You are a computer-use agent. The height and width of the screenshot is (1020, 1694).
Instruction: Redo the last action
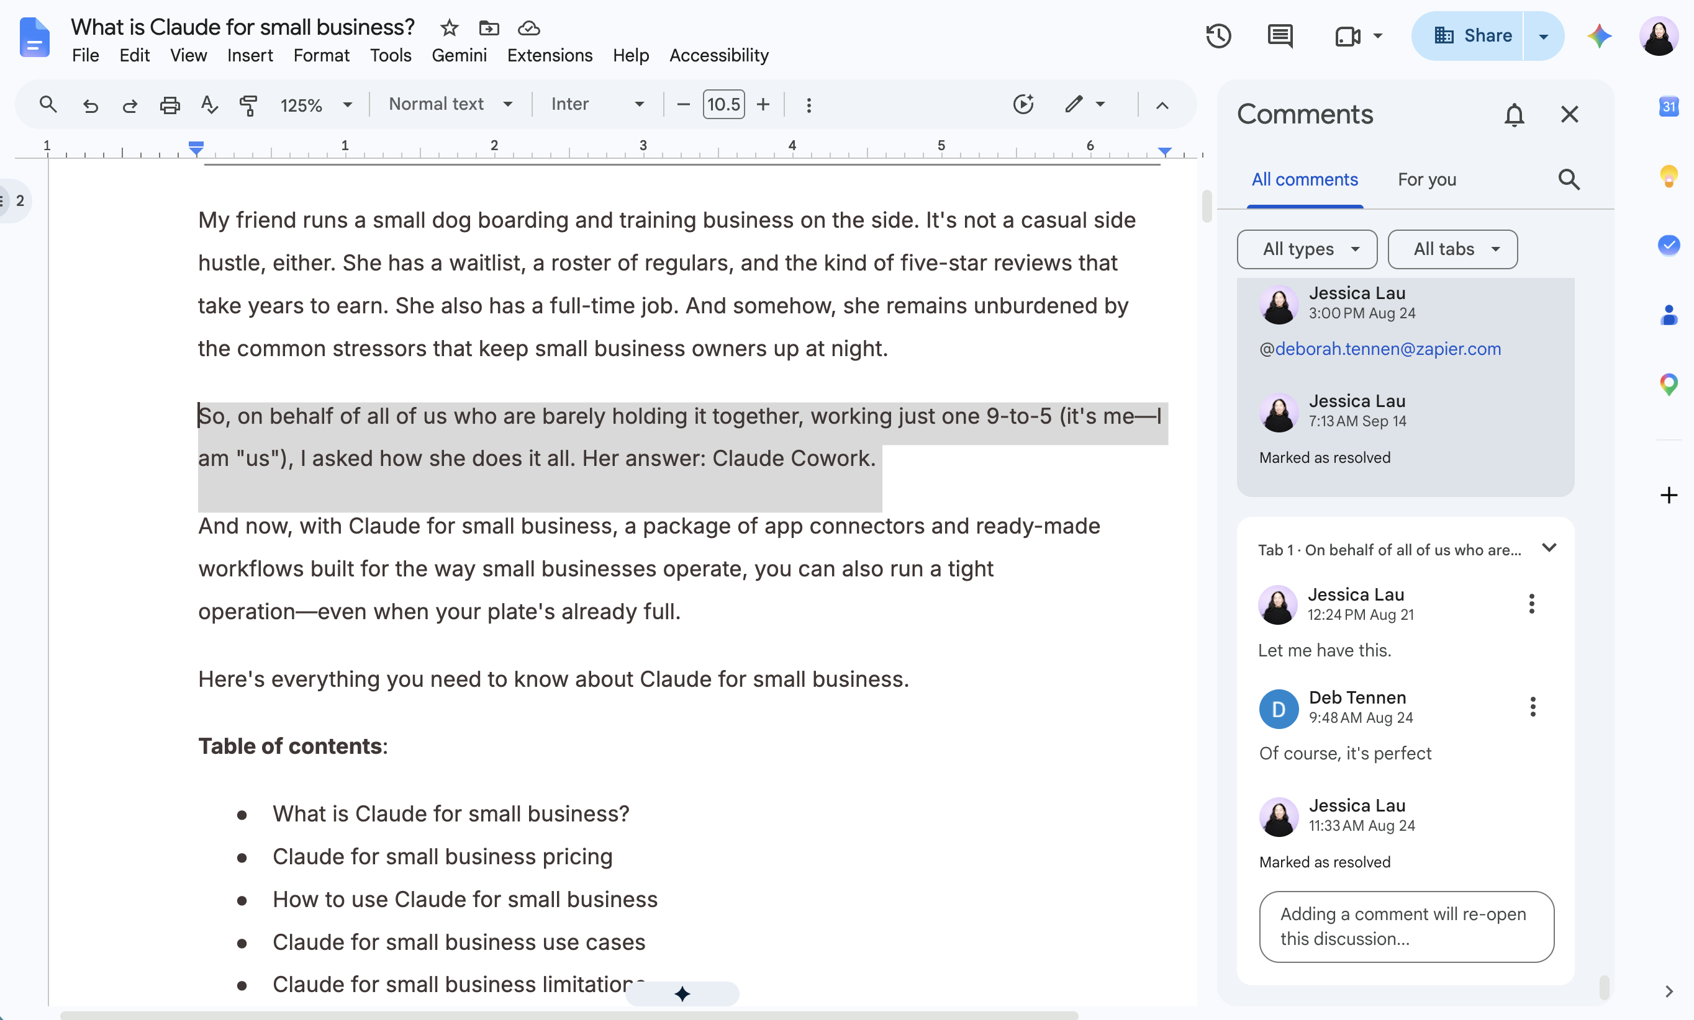tap(130, 104)
